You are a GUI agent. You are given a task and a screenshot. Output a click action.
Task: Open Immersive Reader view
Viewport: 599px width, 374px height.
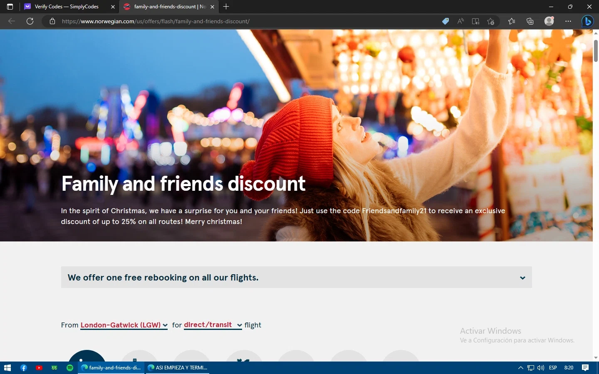(x=475, y=21)
